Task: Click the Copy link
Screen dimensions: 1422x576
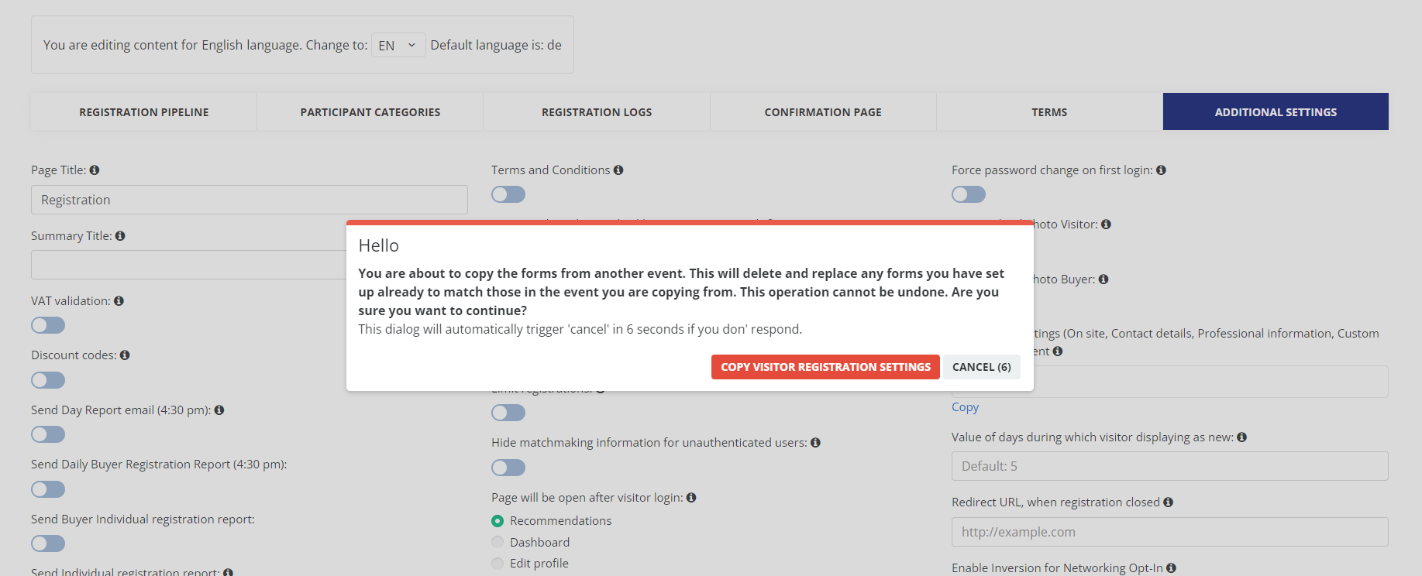Action: [965, 407]
